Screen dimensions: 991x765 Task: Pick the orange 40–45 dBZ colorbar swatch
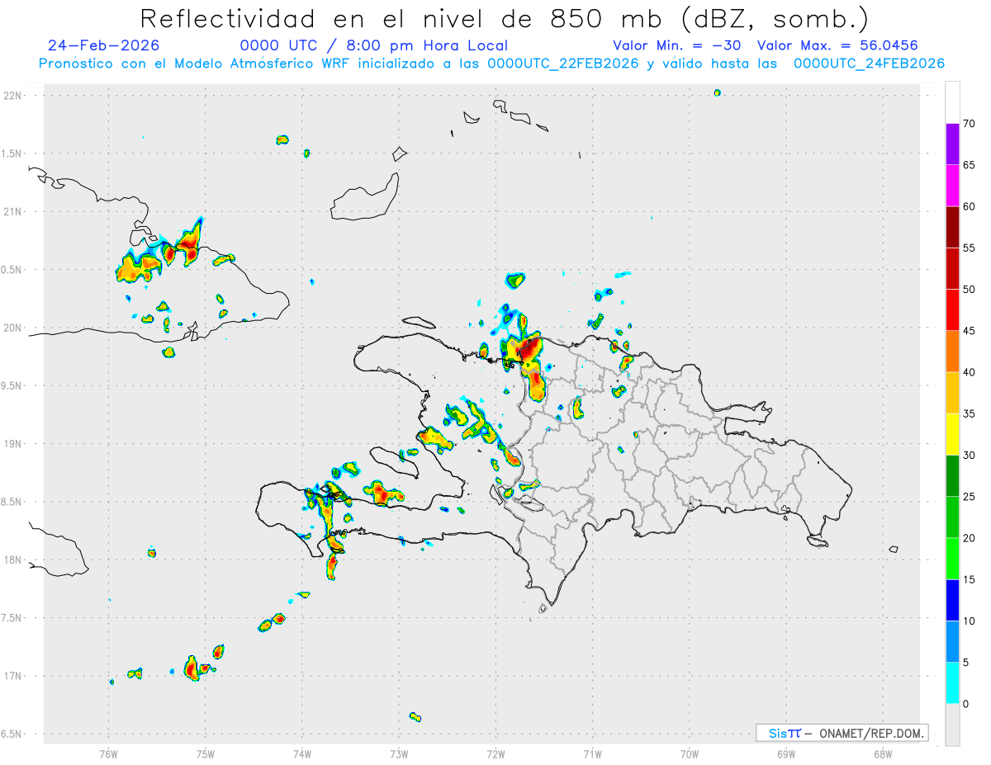952,352
